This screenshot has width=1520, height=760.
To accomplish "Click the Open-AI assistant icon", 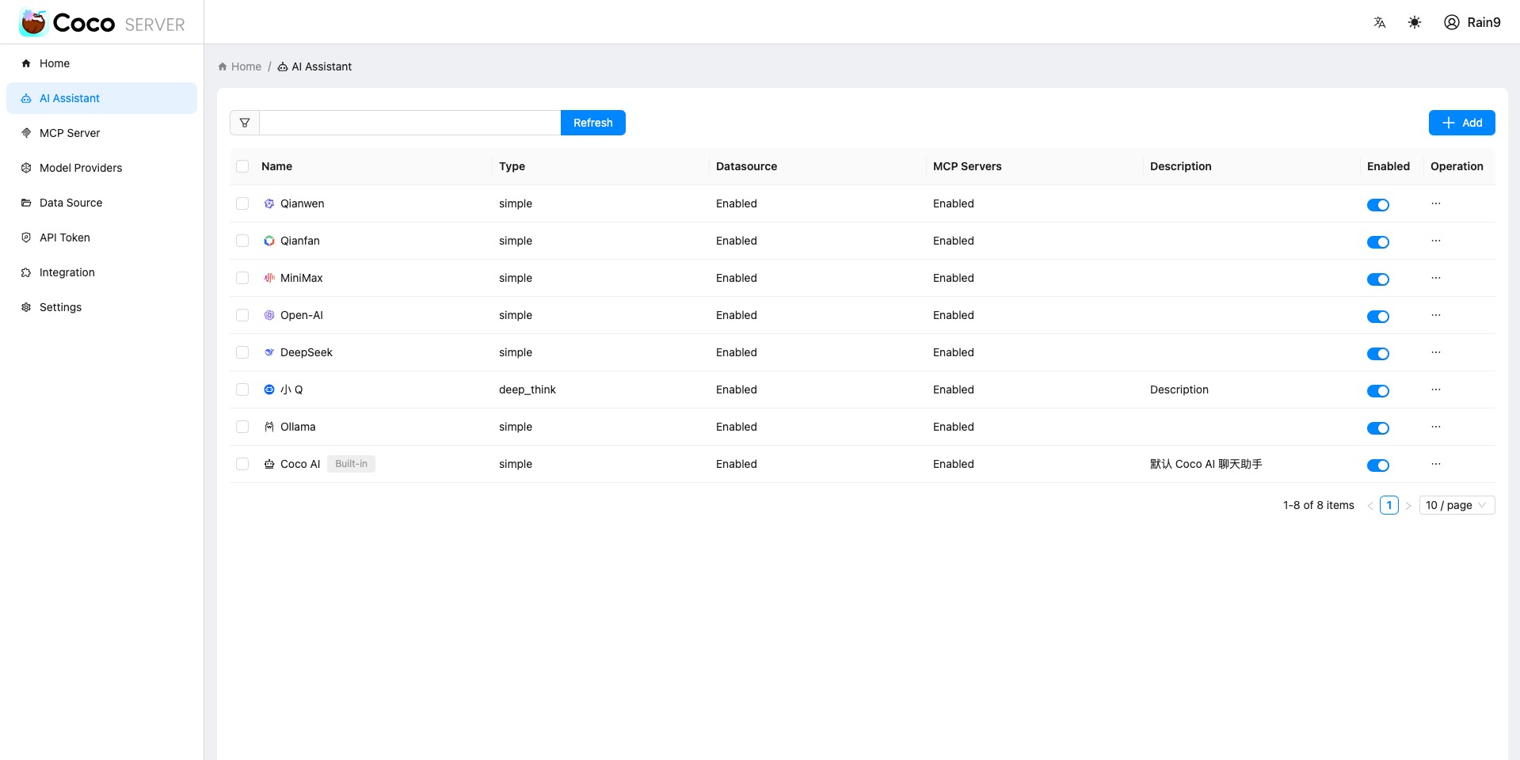I will pos(269,315).
